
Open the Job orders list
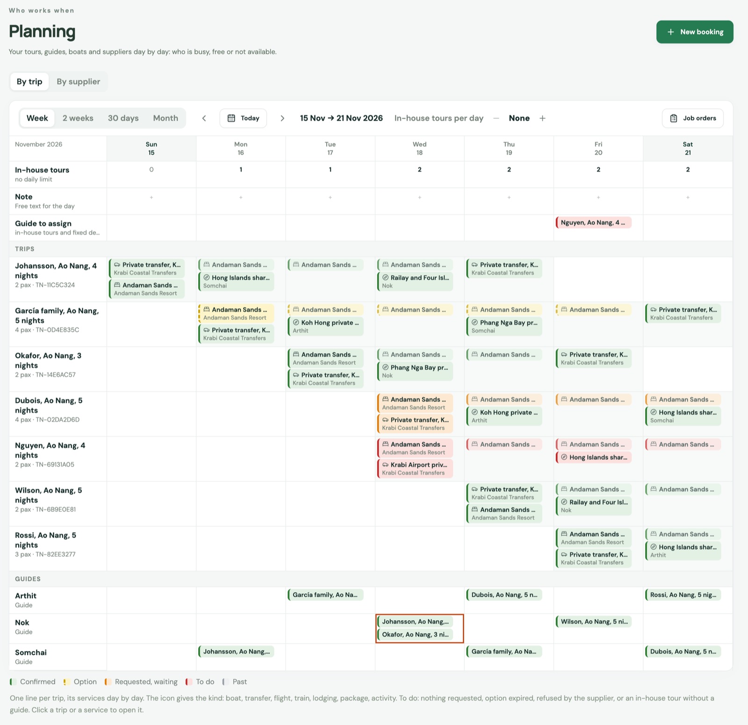point(693,118)
